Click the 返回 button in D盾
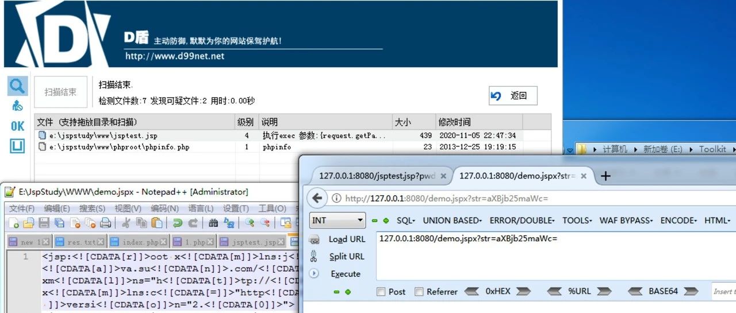The image size is (736, 313). [x=513, y=96]
